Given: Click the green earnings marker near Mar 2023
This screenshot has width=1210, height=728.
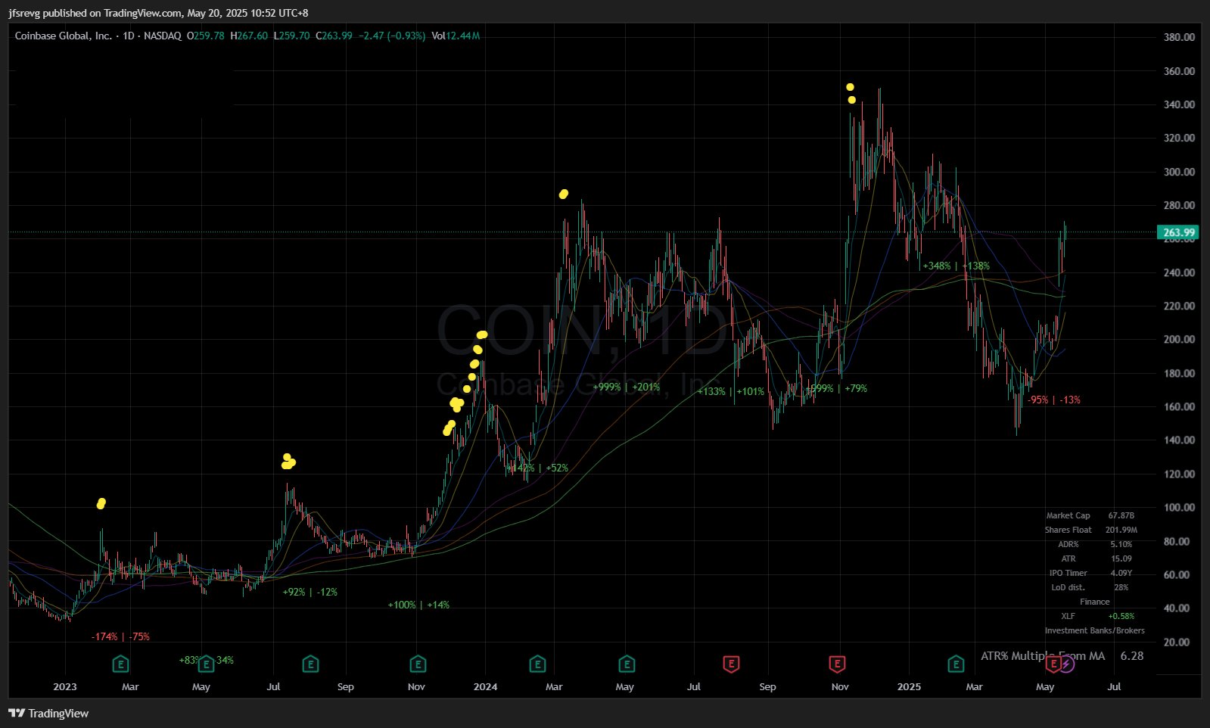Looking at the screenshot, I should pyautogui.click(x=120, y=664).
